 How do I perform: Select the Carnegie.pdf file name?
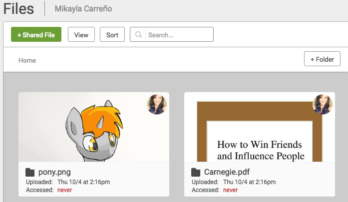(x=227, y=172)
